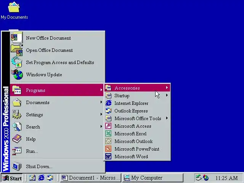The width and height of the screenshot is (244, 183).
Task: Select Windows Update label in Start menu
Action: click(44, 75)
